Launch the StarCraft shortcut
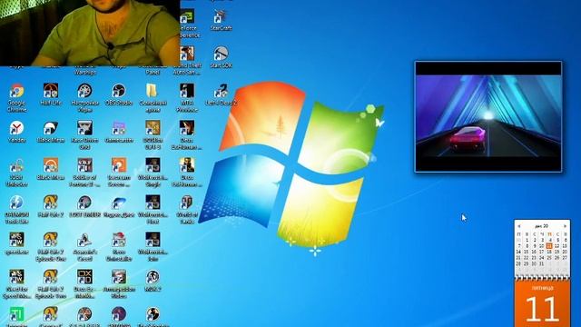This screenshot has width=581, height=327. click(x=221, y=20)
